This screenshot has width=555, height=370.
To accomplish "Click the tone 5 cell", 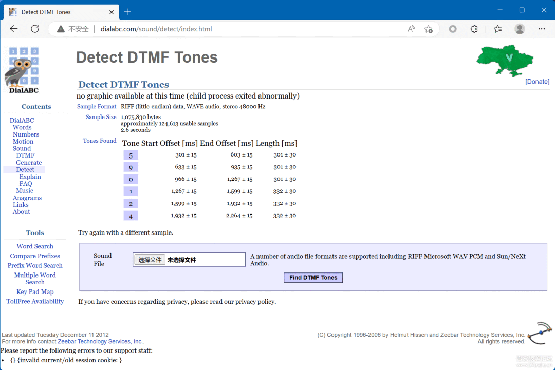I will coord(131,155).
